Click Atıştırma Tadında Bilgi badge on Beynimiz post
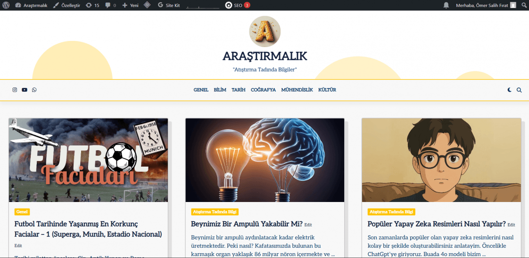This screenshot has width=529, height=258. tap(215, 212)
